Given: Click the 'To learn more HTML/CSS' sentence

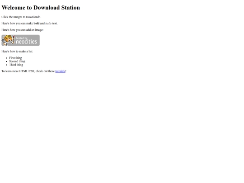Looking at the screenshot, I should tap(34, 71).
